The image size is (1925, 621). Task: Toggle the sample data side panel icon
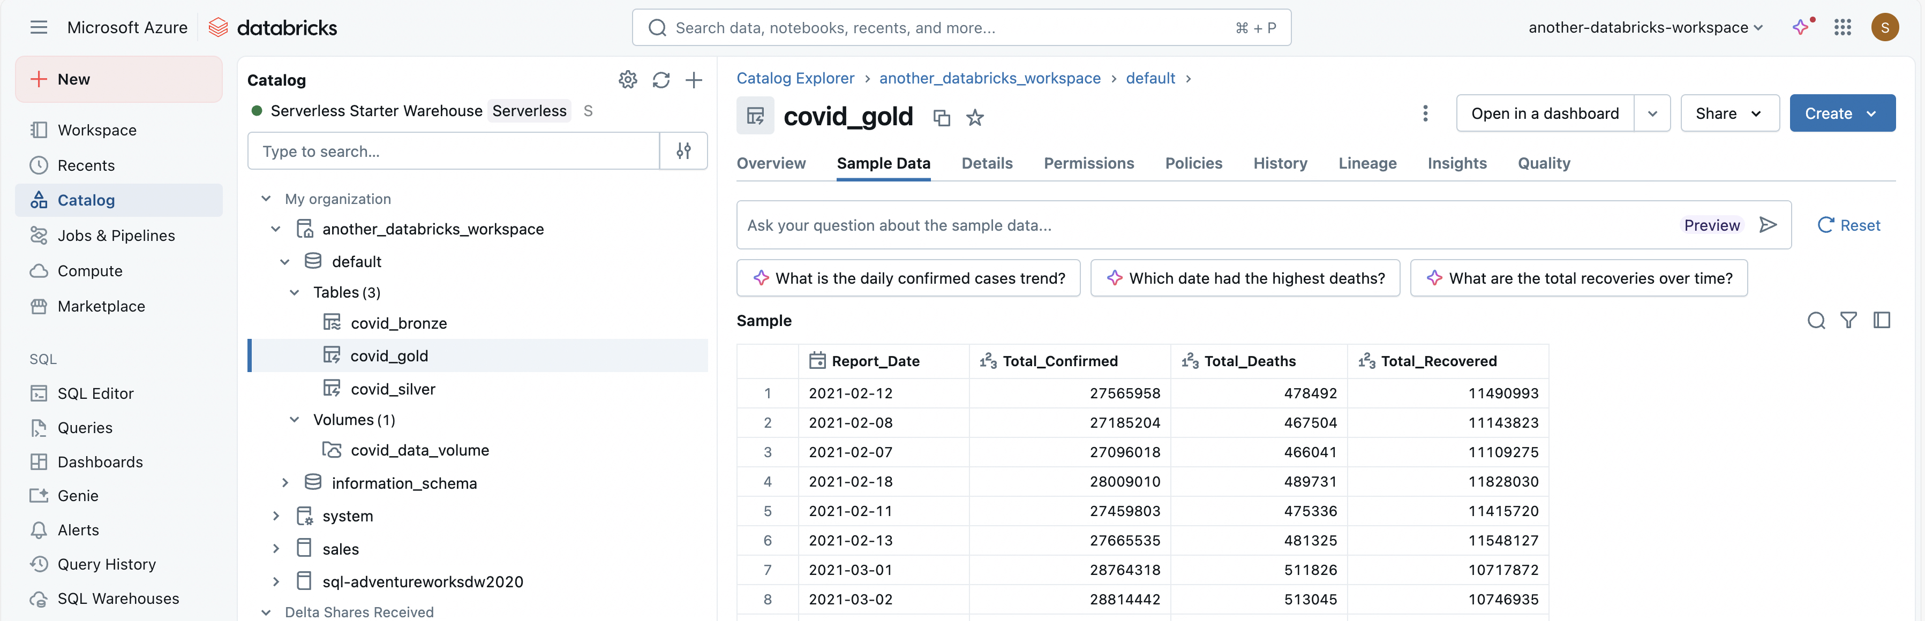(1882, 321)
